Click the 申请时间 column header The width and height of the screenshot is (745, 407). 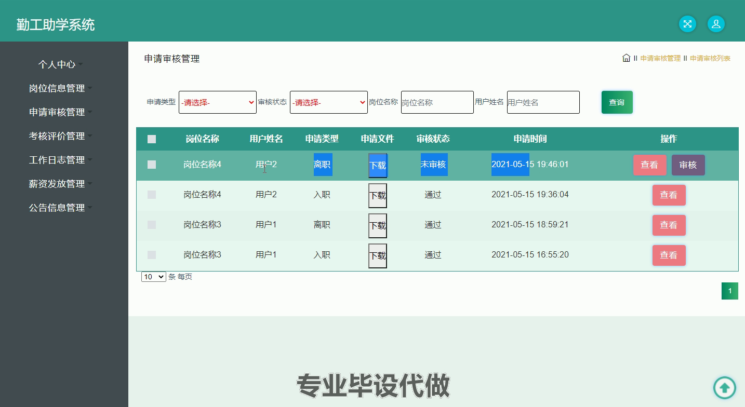(530, 139)
